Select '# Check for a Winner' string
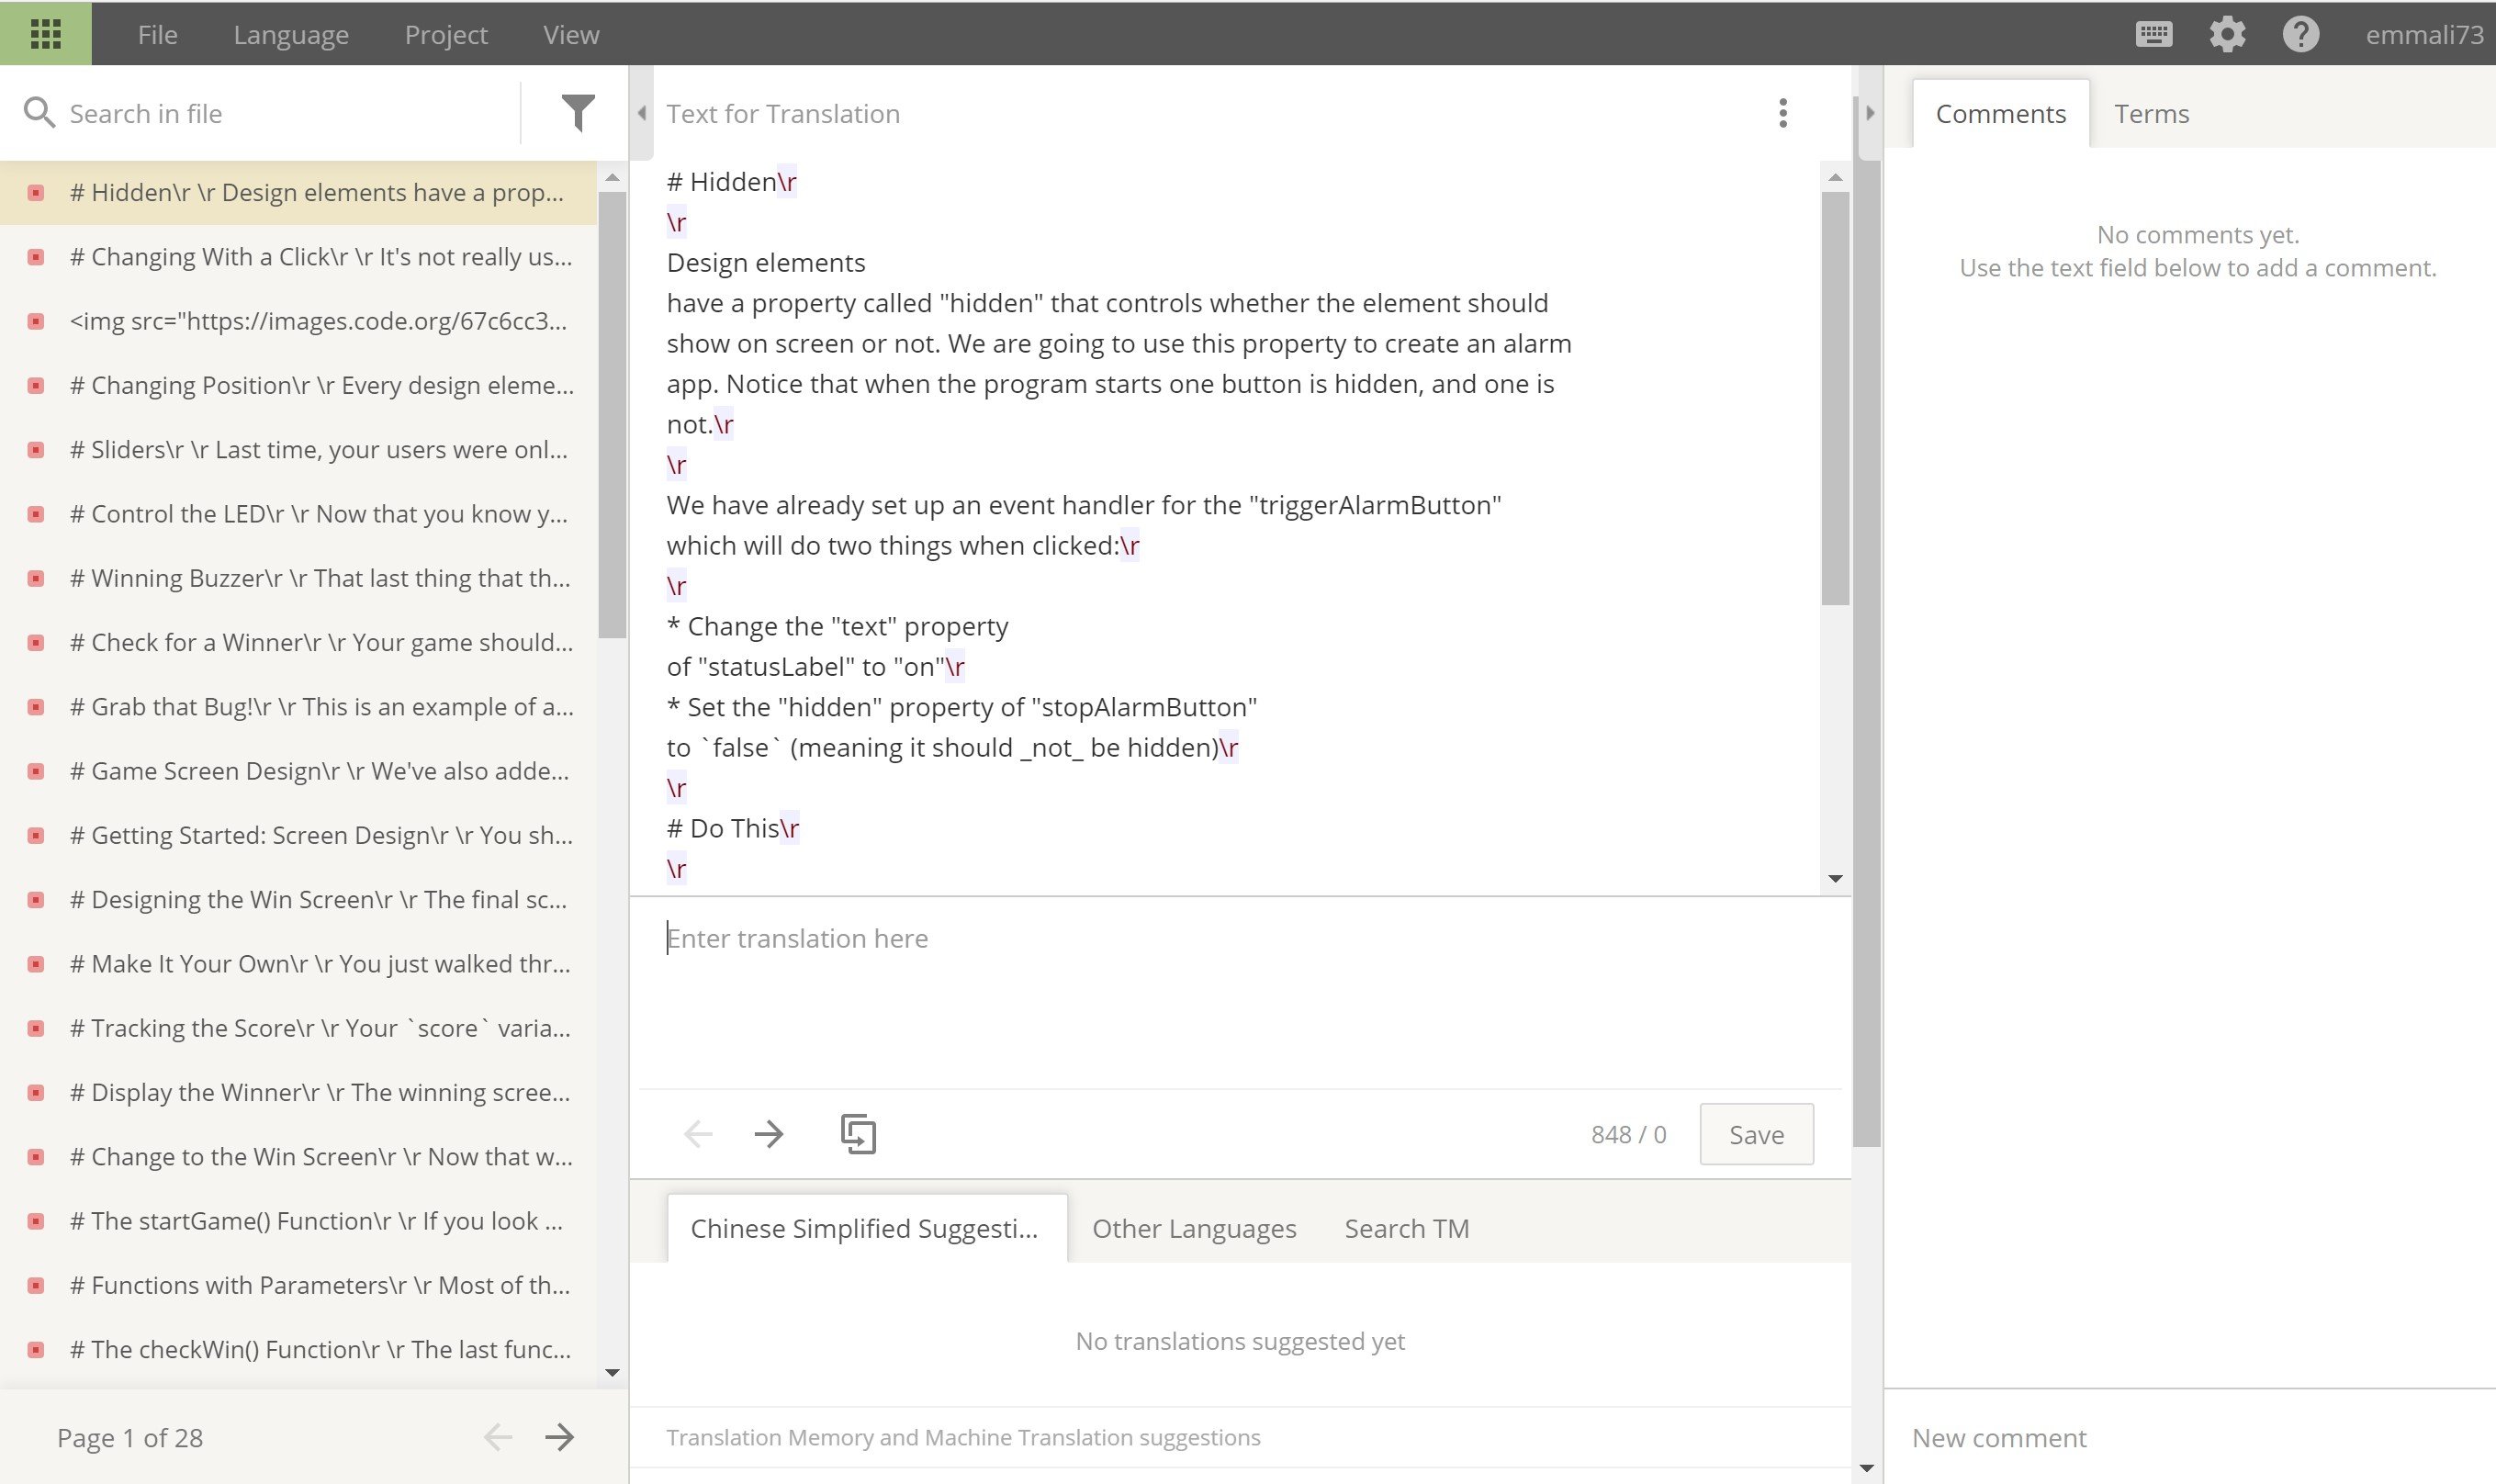 coord(298,642)
